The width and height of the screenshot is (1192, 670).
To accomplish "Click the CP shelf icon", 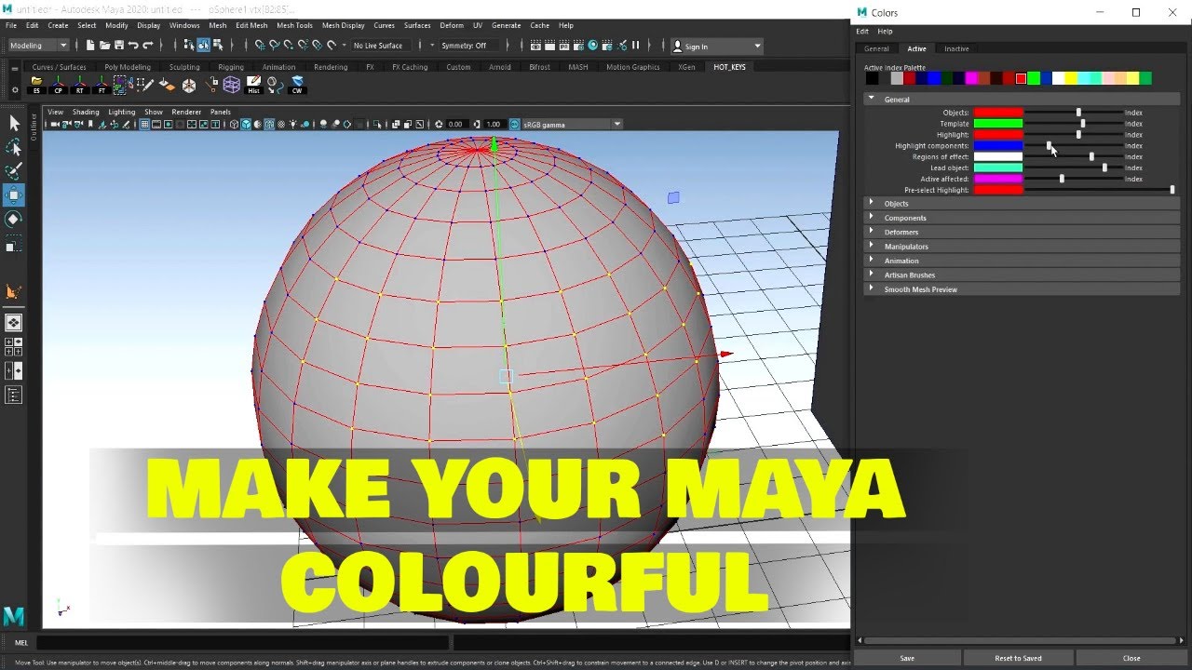I will (59, 85).
